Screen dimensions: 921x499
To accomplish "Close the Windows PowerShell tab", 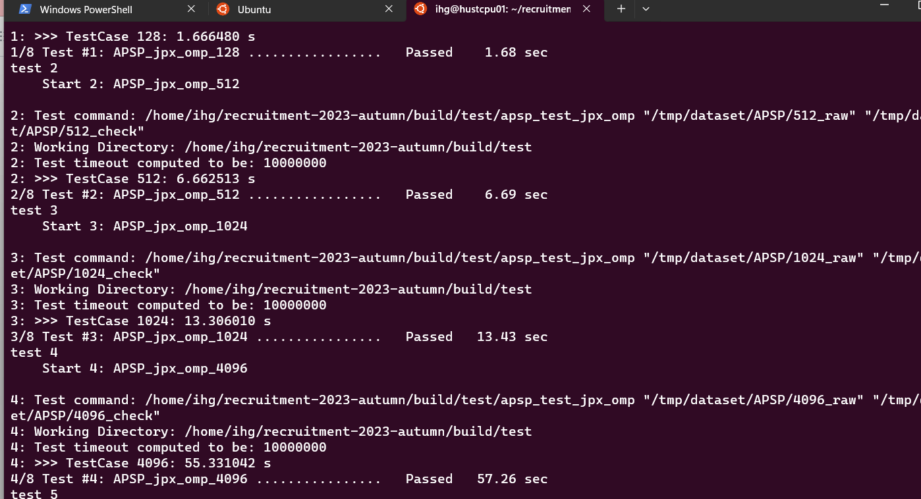I will [191, 9].
